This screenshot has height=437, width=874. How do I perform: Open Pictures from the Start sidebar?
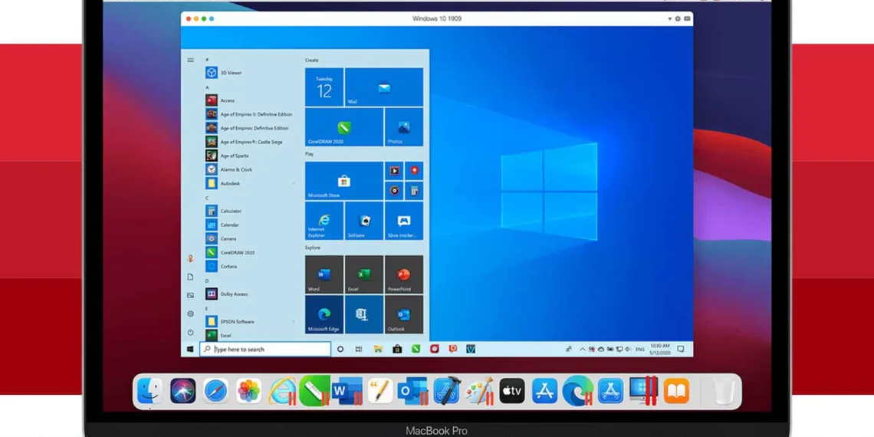click(x=191, y=295)
